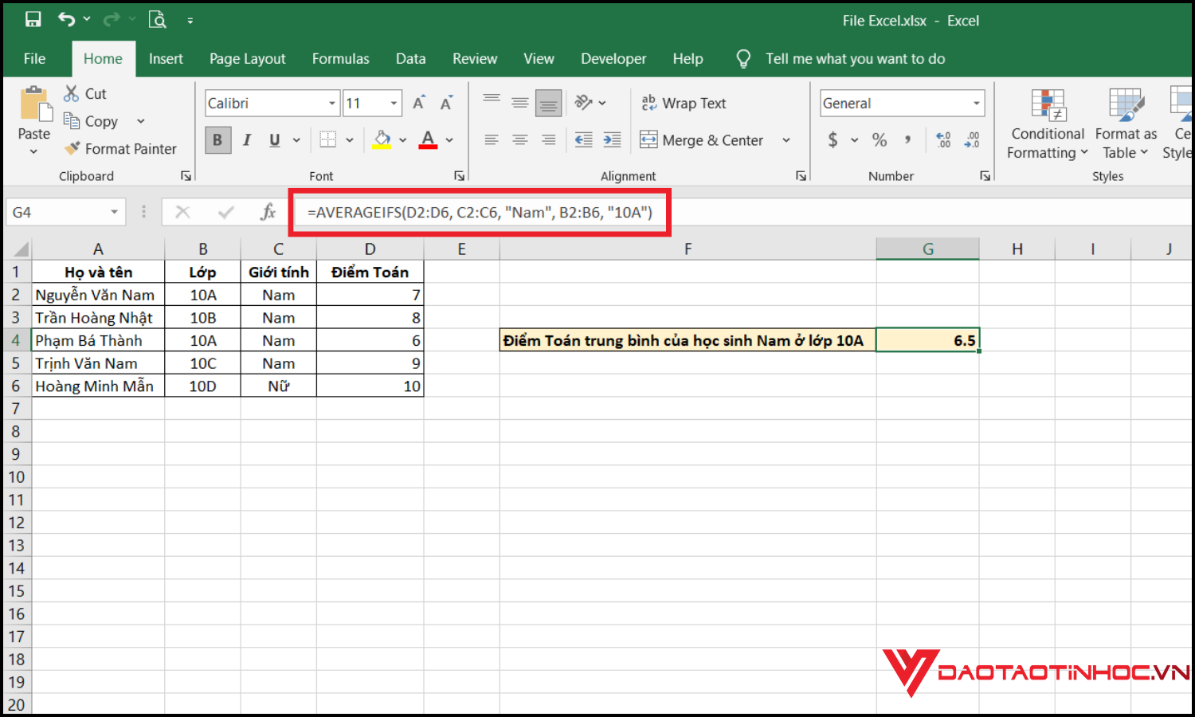This screenshot has width=1195, height=717.
Task: Toggle Italic formatting
Action: (247, 140)
